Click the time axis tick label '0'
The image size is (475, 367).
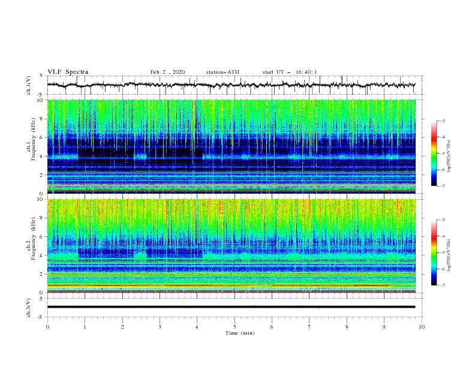click(47, 327)
